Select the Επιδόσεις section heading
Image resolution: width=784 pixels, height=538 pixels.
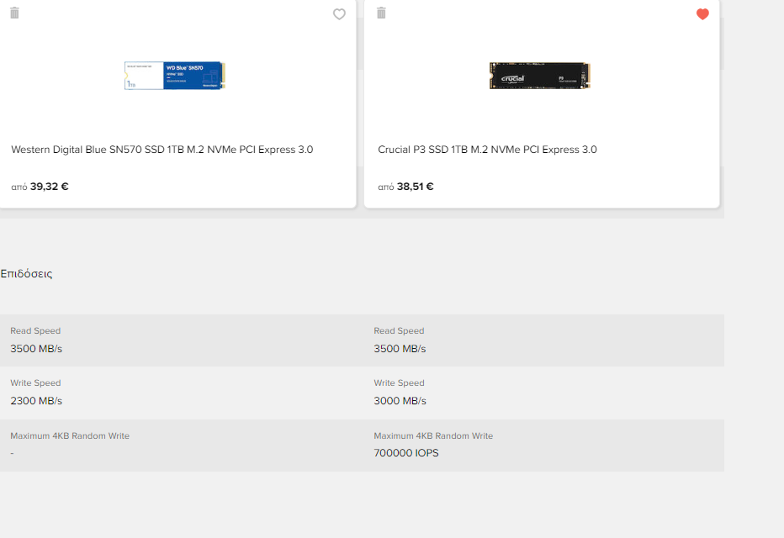[27, 274]
